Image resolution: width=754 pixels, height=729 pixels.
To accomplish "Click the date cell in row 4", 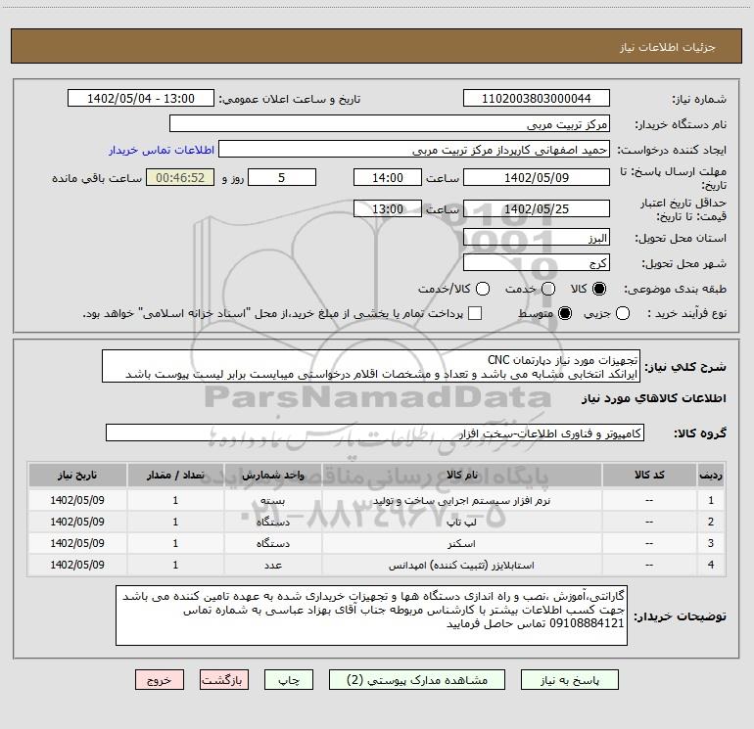I will (x=77, y=566).
